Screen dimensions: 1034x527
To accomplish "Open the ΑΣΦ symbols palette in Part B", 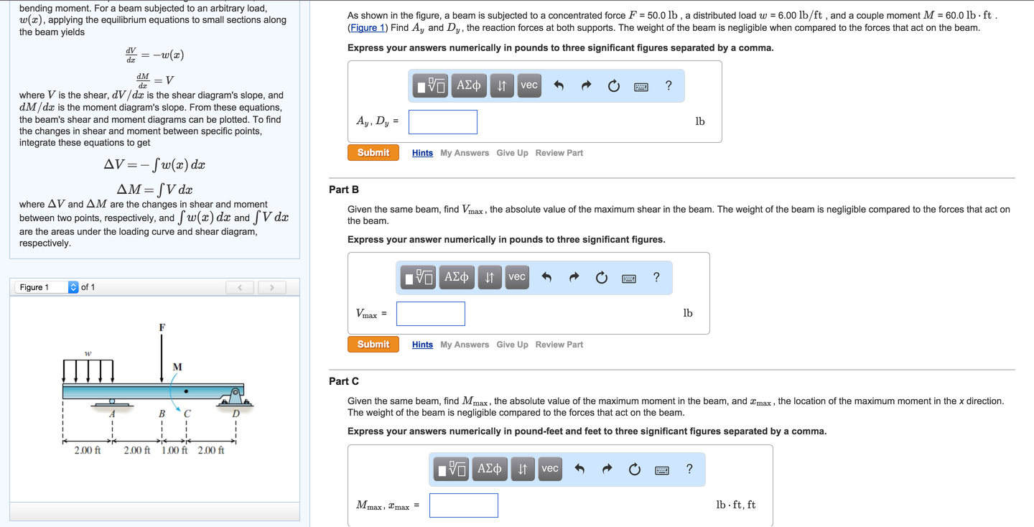I will 457,277.
